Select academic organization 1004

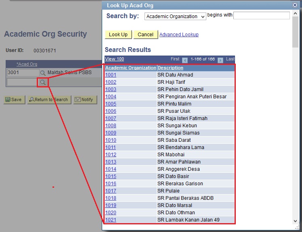click(x=111, y=97)
